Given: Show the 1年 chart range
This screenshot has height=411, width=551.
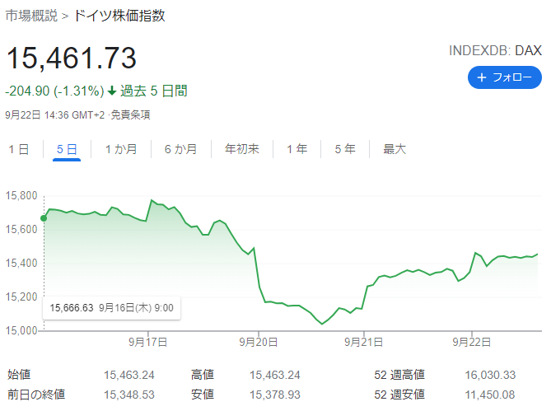Looking at the screenshot, I should (x=297, y=149).
